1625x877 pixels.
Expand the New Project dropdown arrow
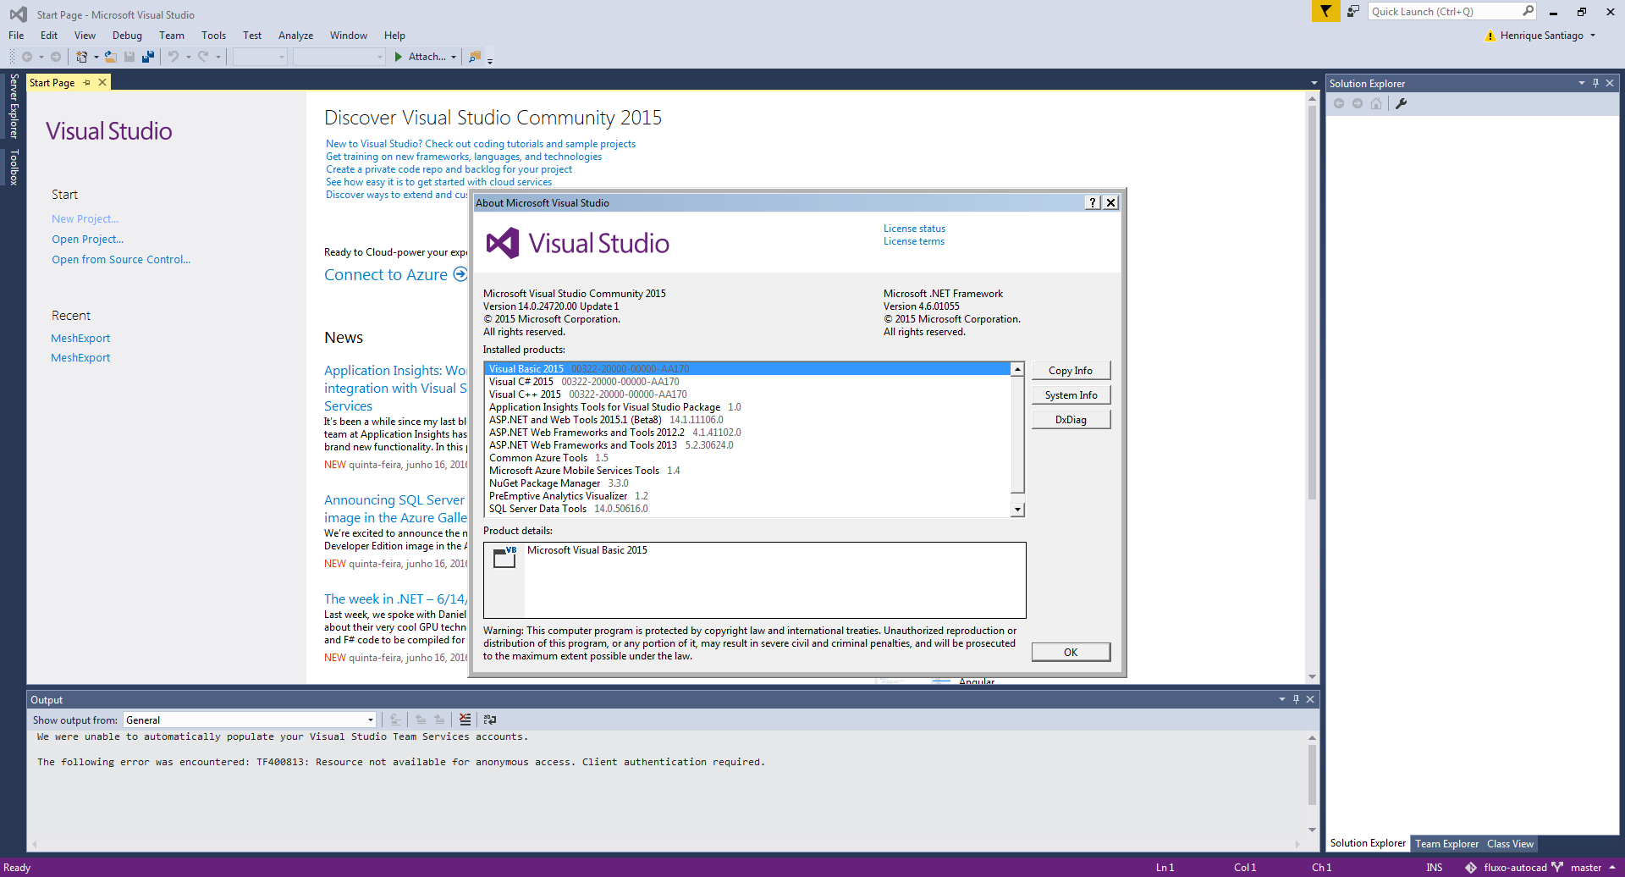(x=96, y=57)
